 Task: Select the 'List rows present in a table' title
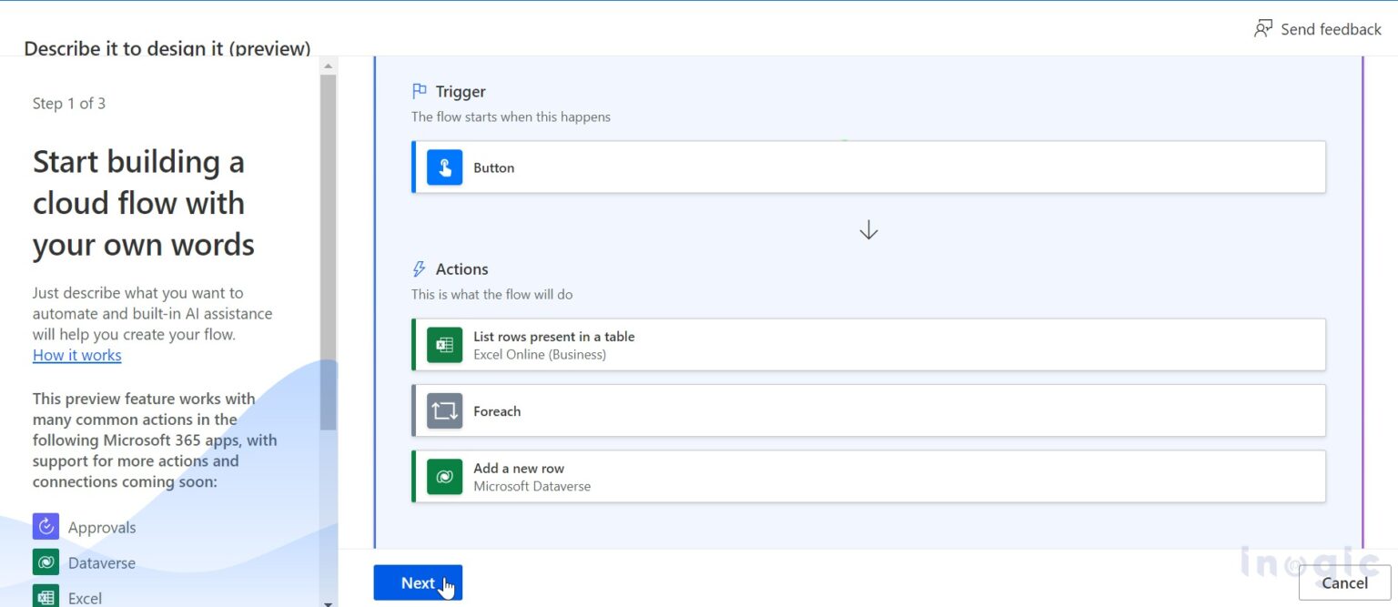click(553, 337)
